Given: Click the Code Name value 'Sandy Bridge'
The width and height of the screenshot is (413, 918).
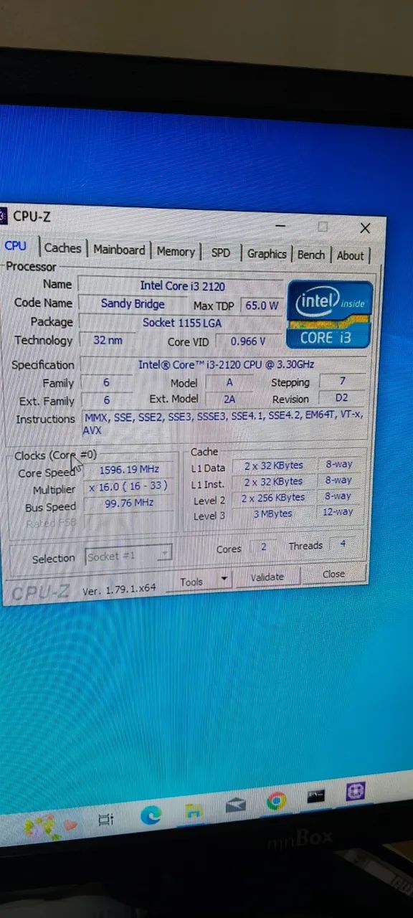Looking at the screenshot, I should (x=133, y=303).
